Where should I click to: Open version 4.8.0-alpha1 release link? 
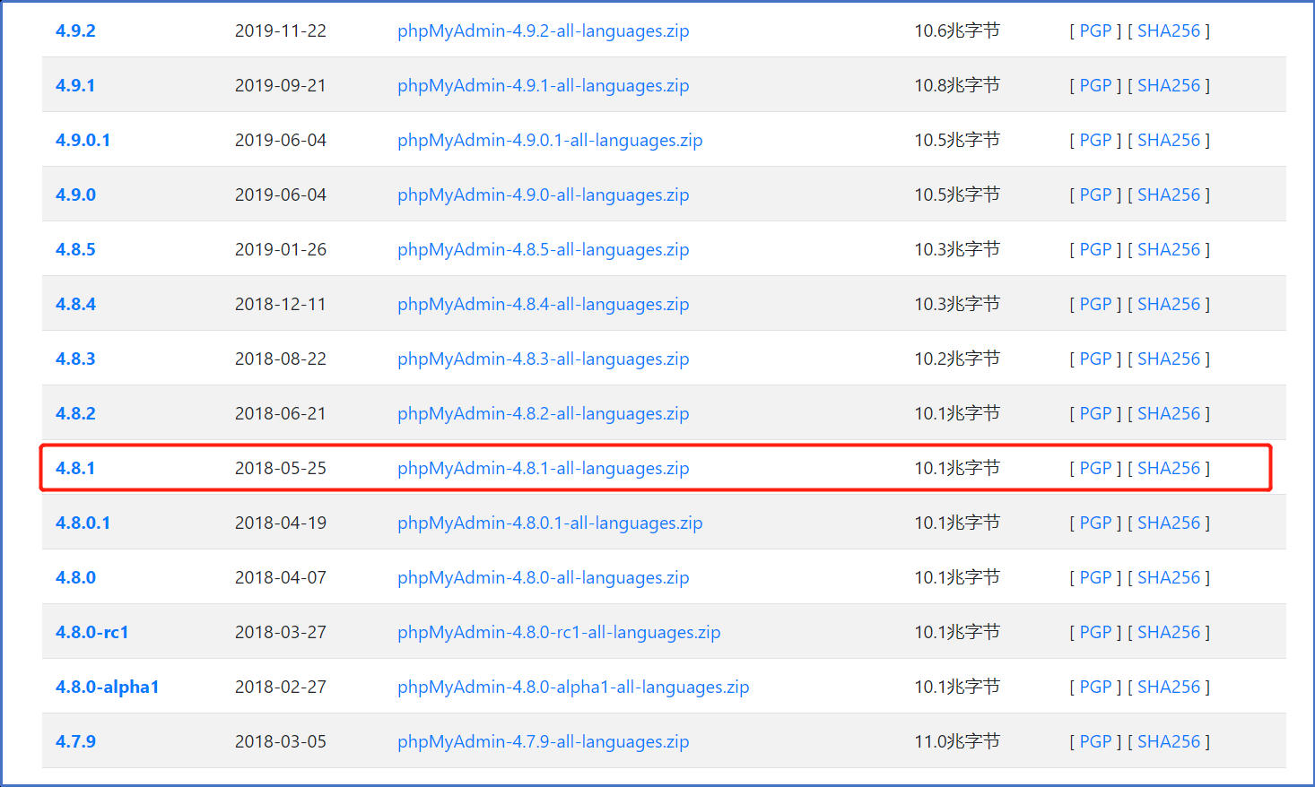click(107, 687)
